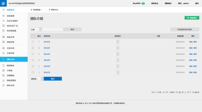
Task: Click the 系统设置 gear icon
Action: click(x=3, y=16)
